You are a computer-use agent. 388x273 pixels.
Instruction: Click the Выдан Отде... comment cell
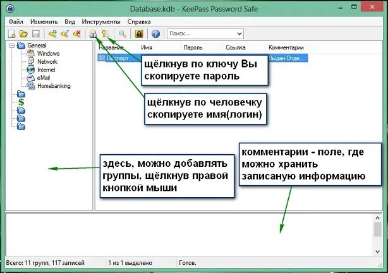click(286, 58)
